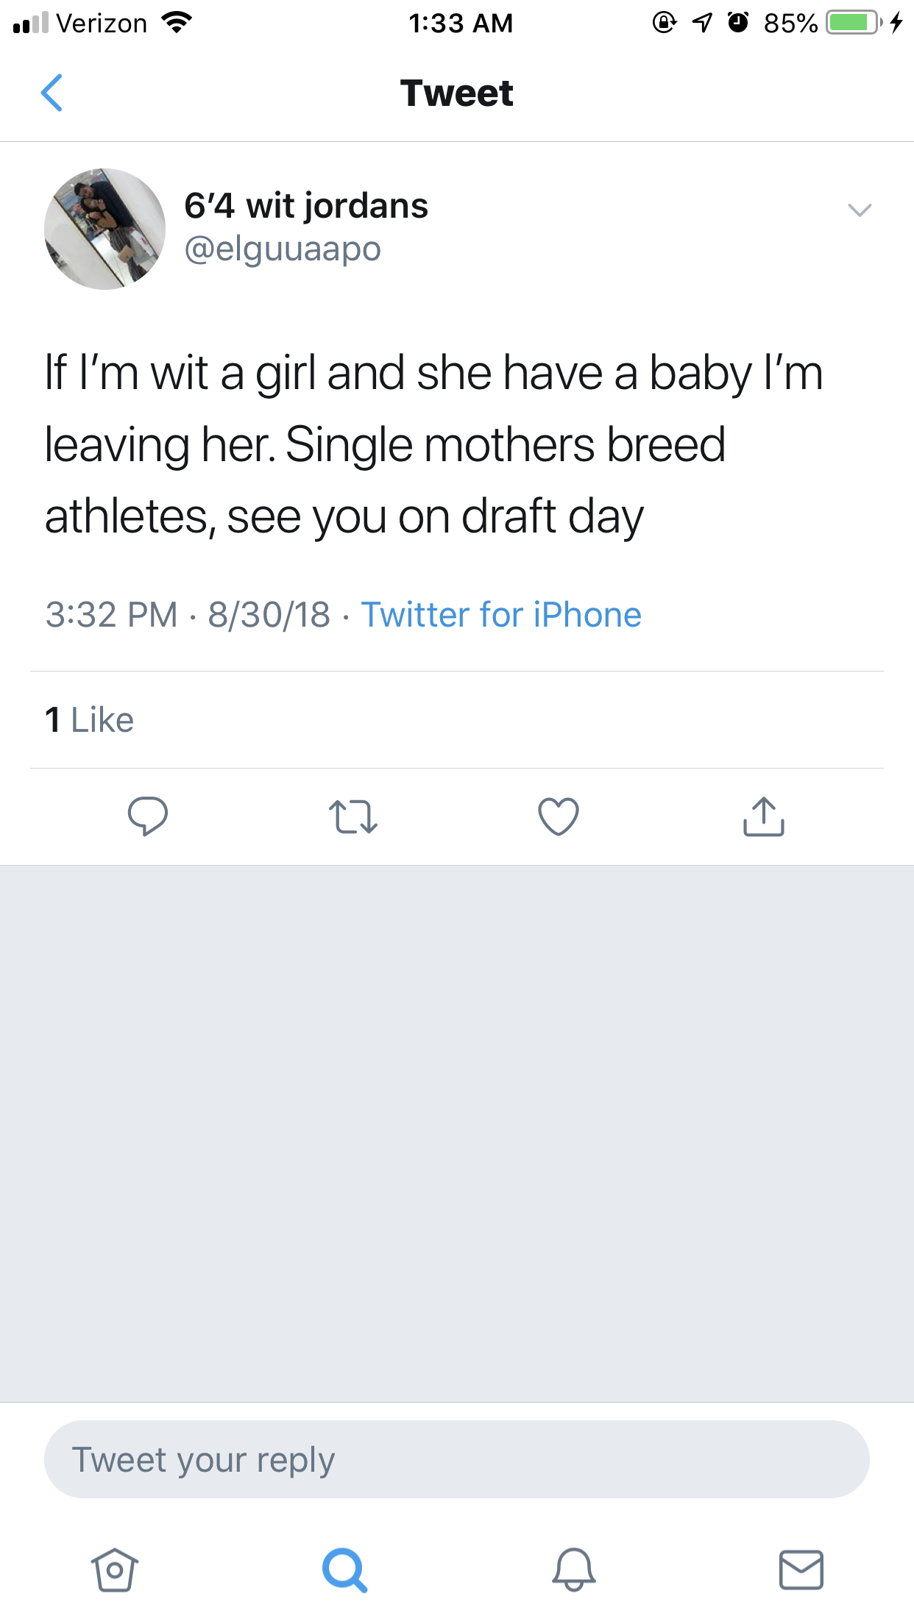Open the "6'4 wit jordans" profile name
The image size is (914, 1624).
(x=306, y=205)
